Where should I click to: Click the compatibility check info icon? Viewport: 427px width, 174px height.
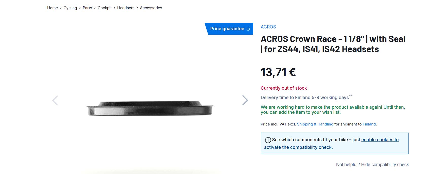pos(268,140)
